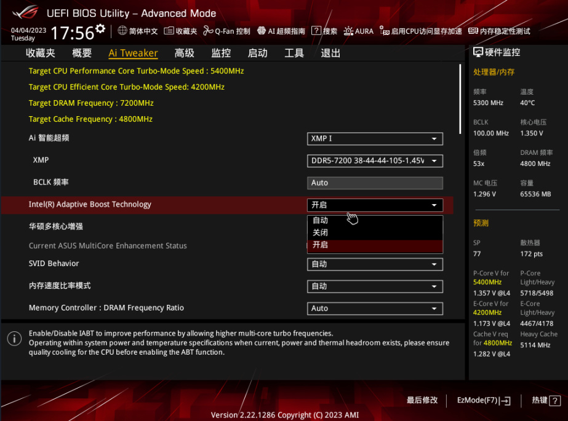Click the info icon in help panel

14,339
